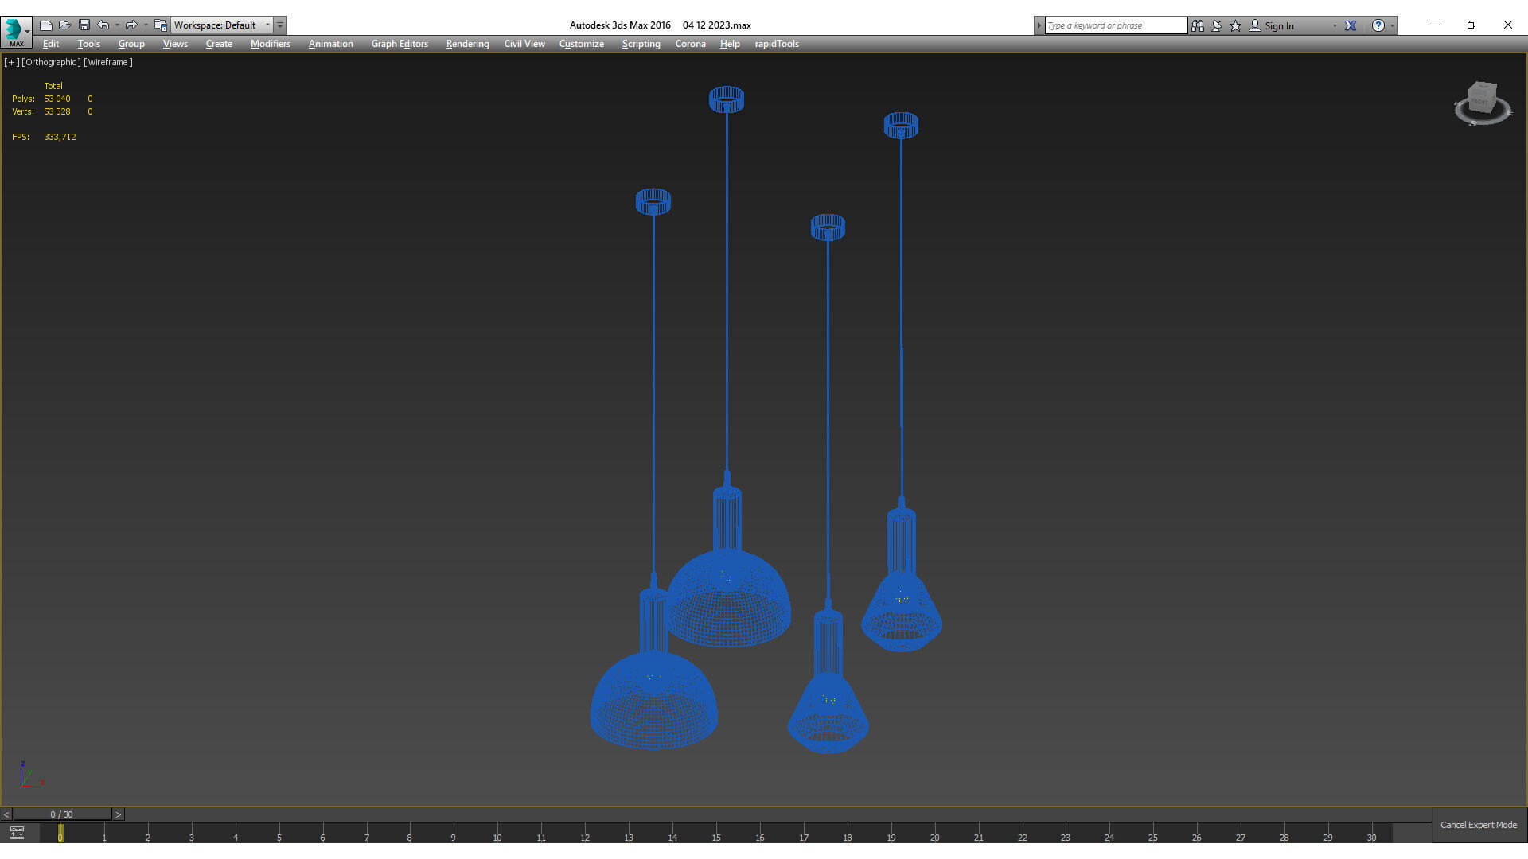The width and height of the screenshot is (1528, 859).
Task: Click Sign In link
Action: (1279, 25)
